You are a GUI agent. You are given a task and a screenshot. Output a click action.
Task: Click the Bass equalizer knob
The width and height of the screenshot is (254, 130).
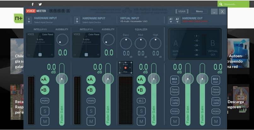126,43
